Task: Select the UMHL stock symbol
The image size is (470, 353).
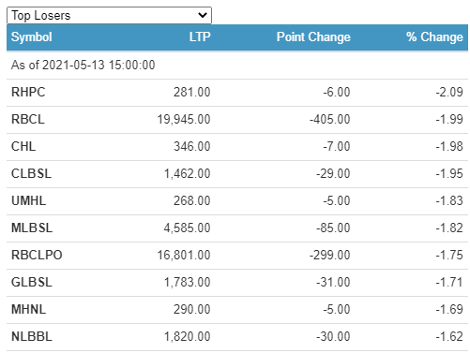Action: click(28, 200)
